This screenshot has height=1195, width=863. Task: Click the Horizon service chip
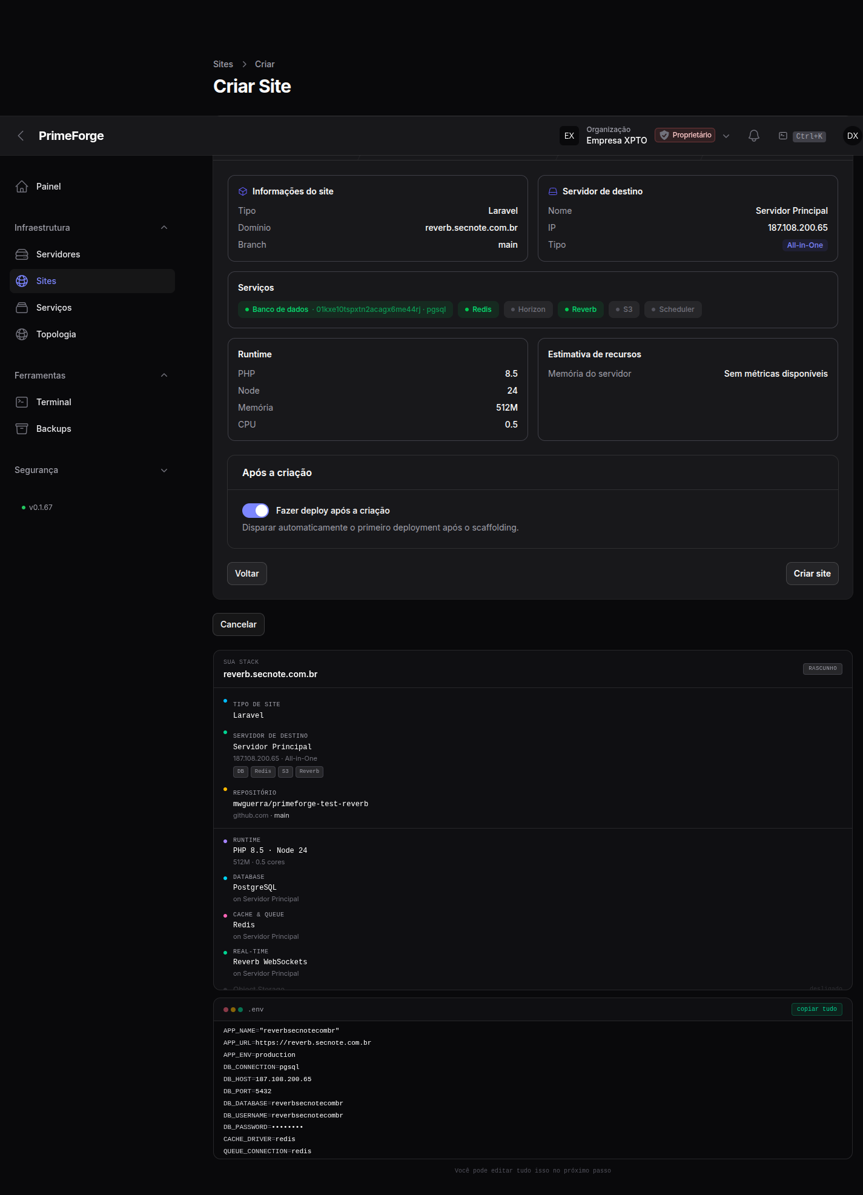tap(528, 310)
